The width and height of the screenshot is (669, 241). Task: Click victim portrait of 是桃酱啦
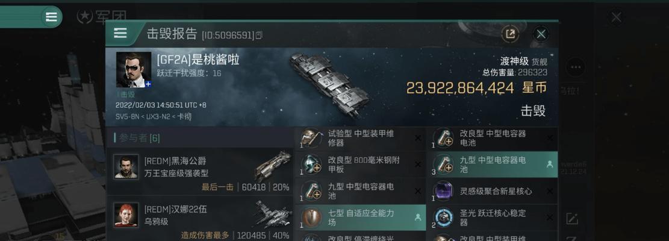click(134, 69)
